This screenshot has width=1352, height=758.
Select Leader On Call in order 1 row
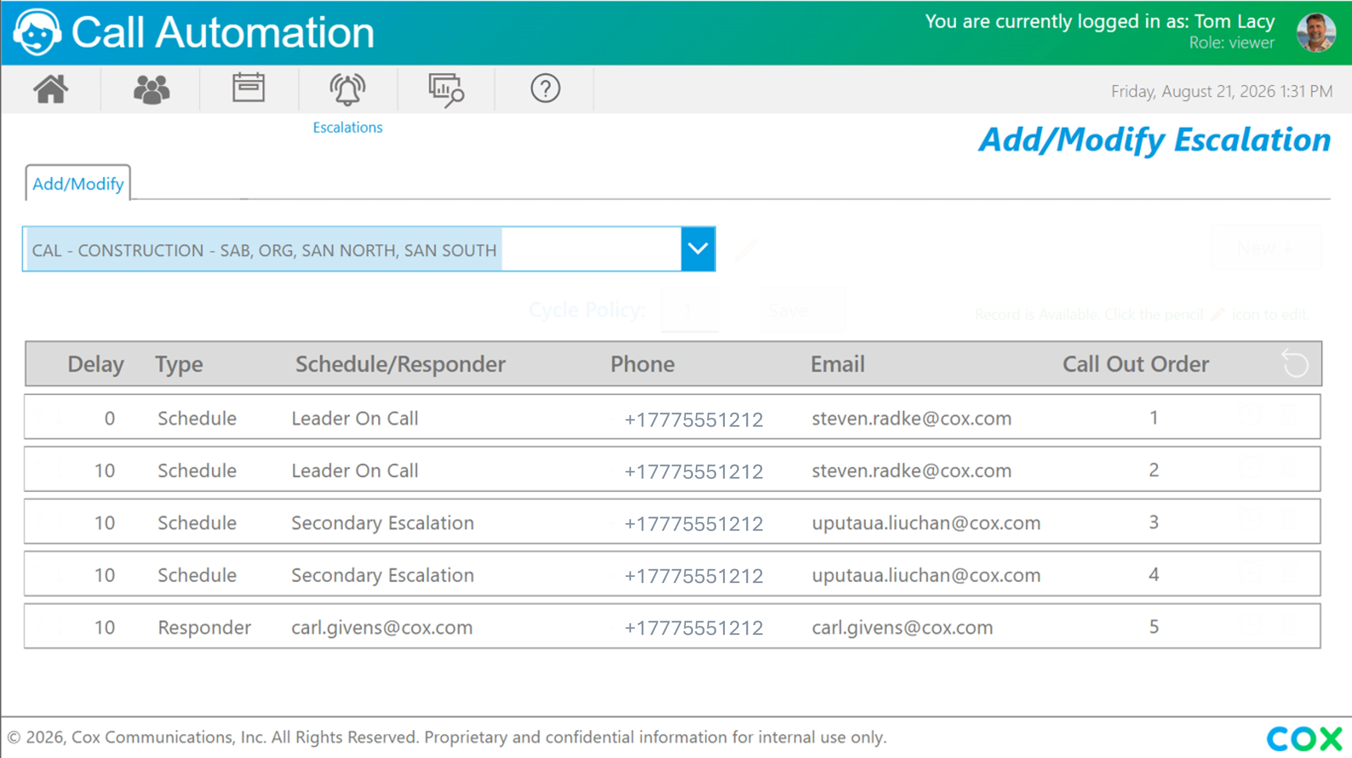pos(355,418)
